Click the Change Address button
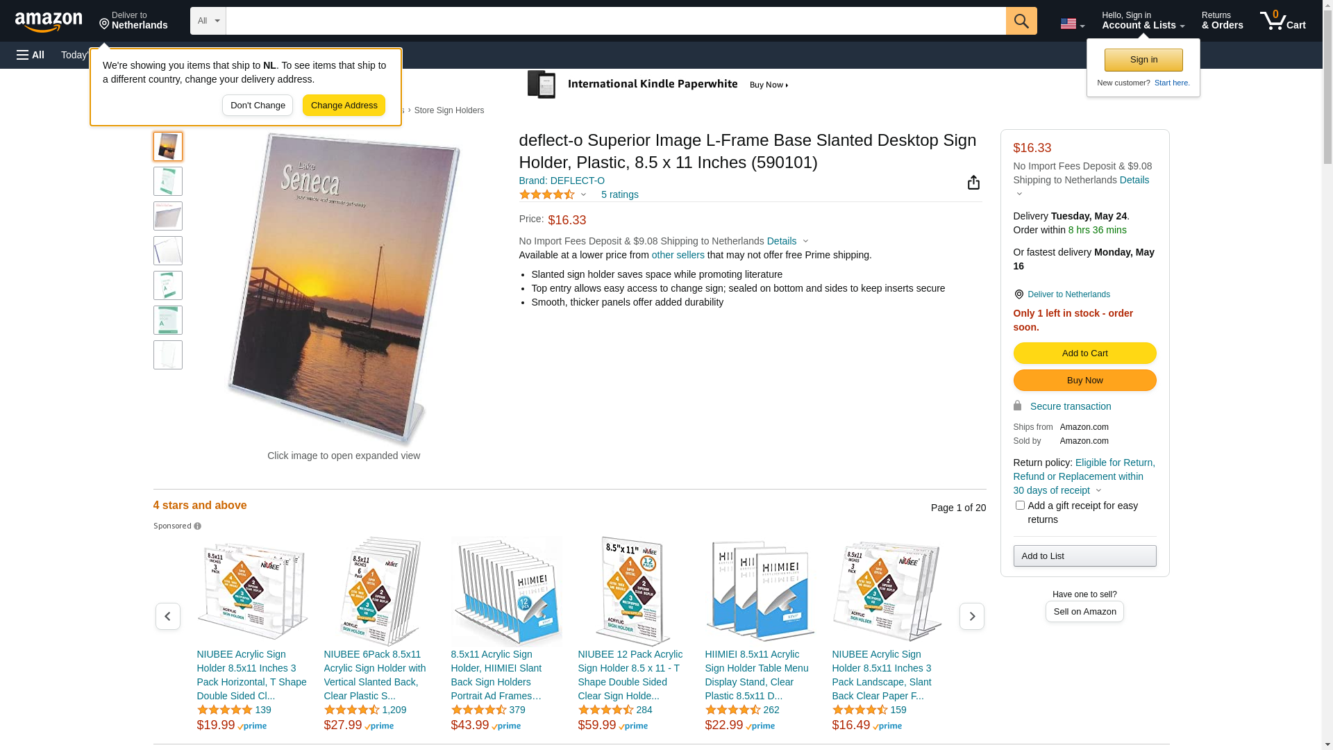Viewport: 1333px width, 750px height. 344,106
